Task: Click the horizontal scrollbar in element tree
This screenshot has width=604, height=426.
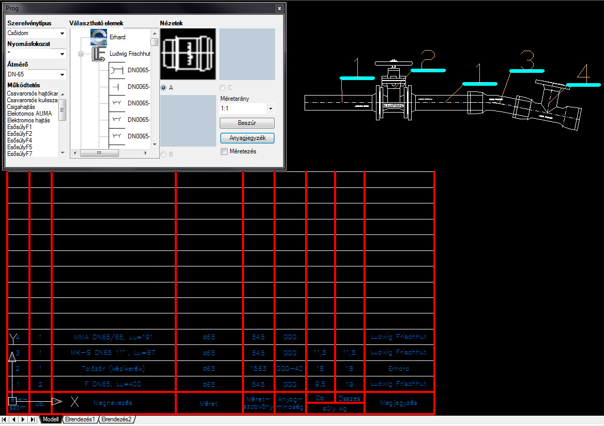Action: point(99,153)
